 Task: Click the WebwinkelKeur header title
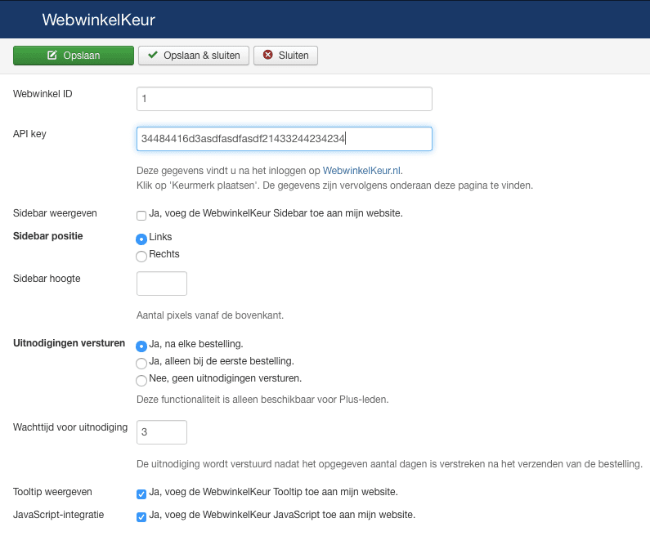click(x=98, y=19)
